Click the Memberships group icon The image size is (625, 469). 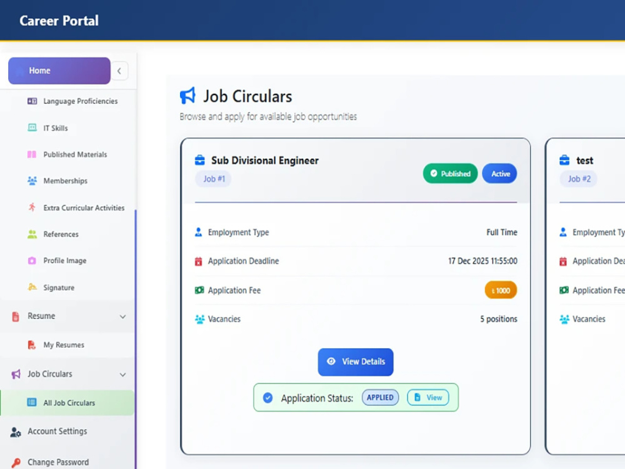click(32, 181)
